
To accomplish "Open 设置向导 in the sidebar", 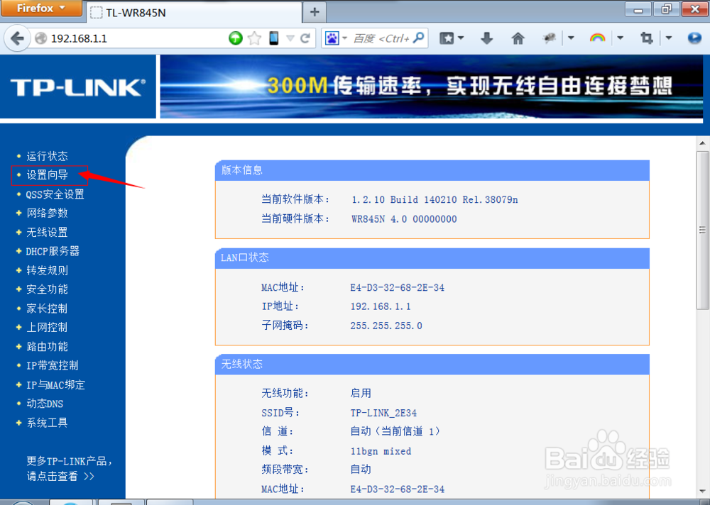I will click(x=47, y=174).
